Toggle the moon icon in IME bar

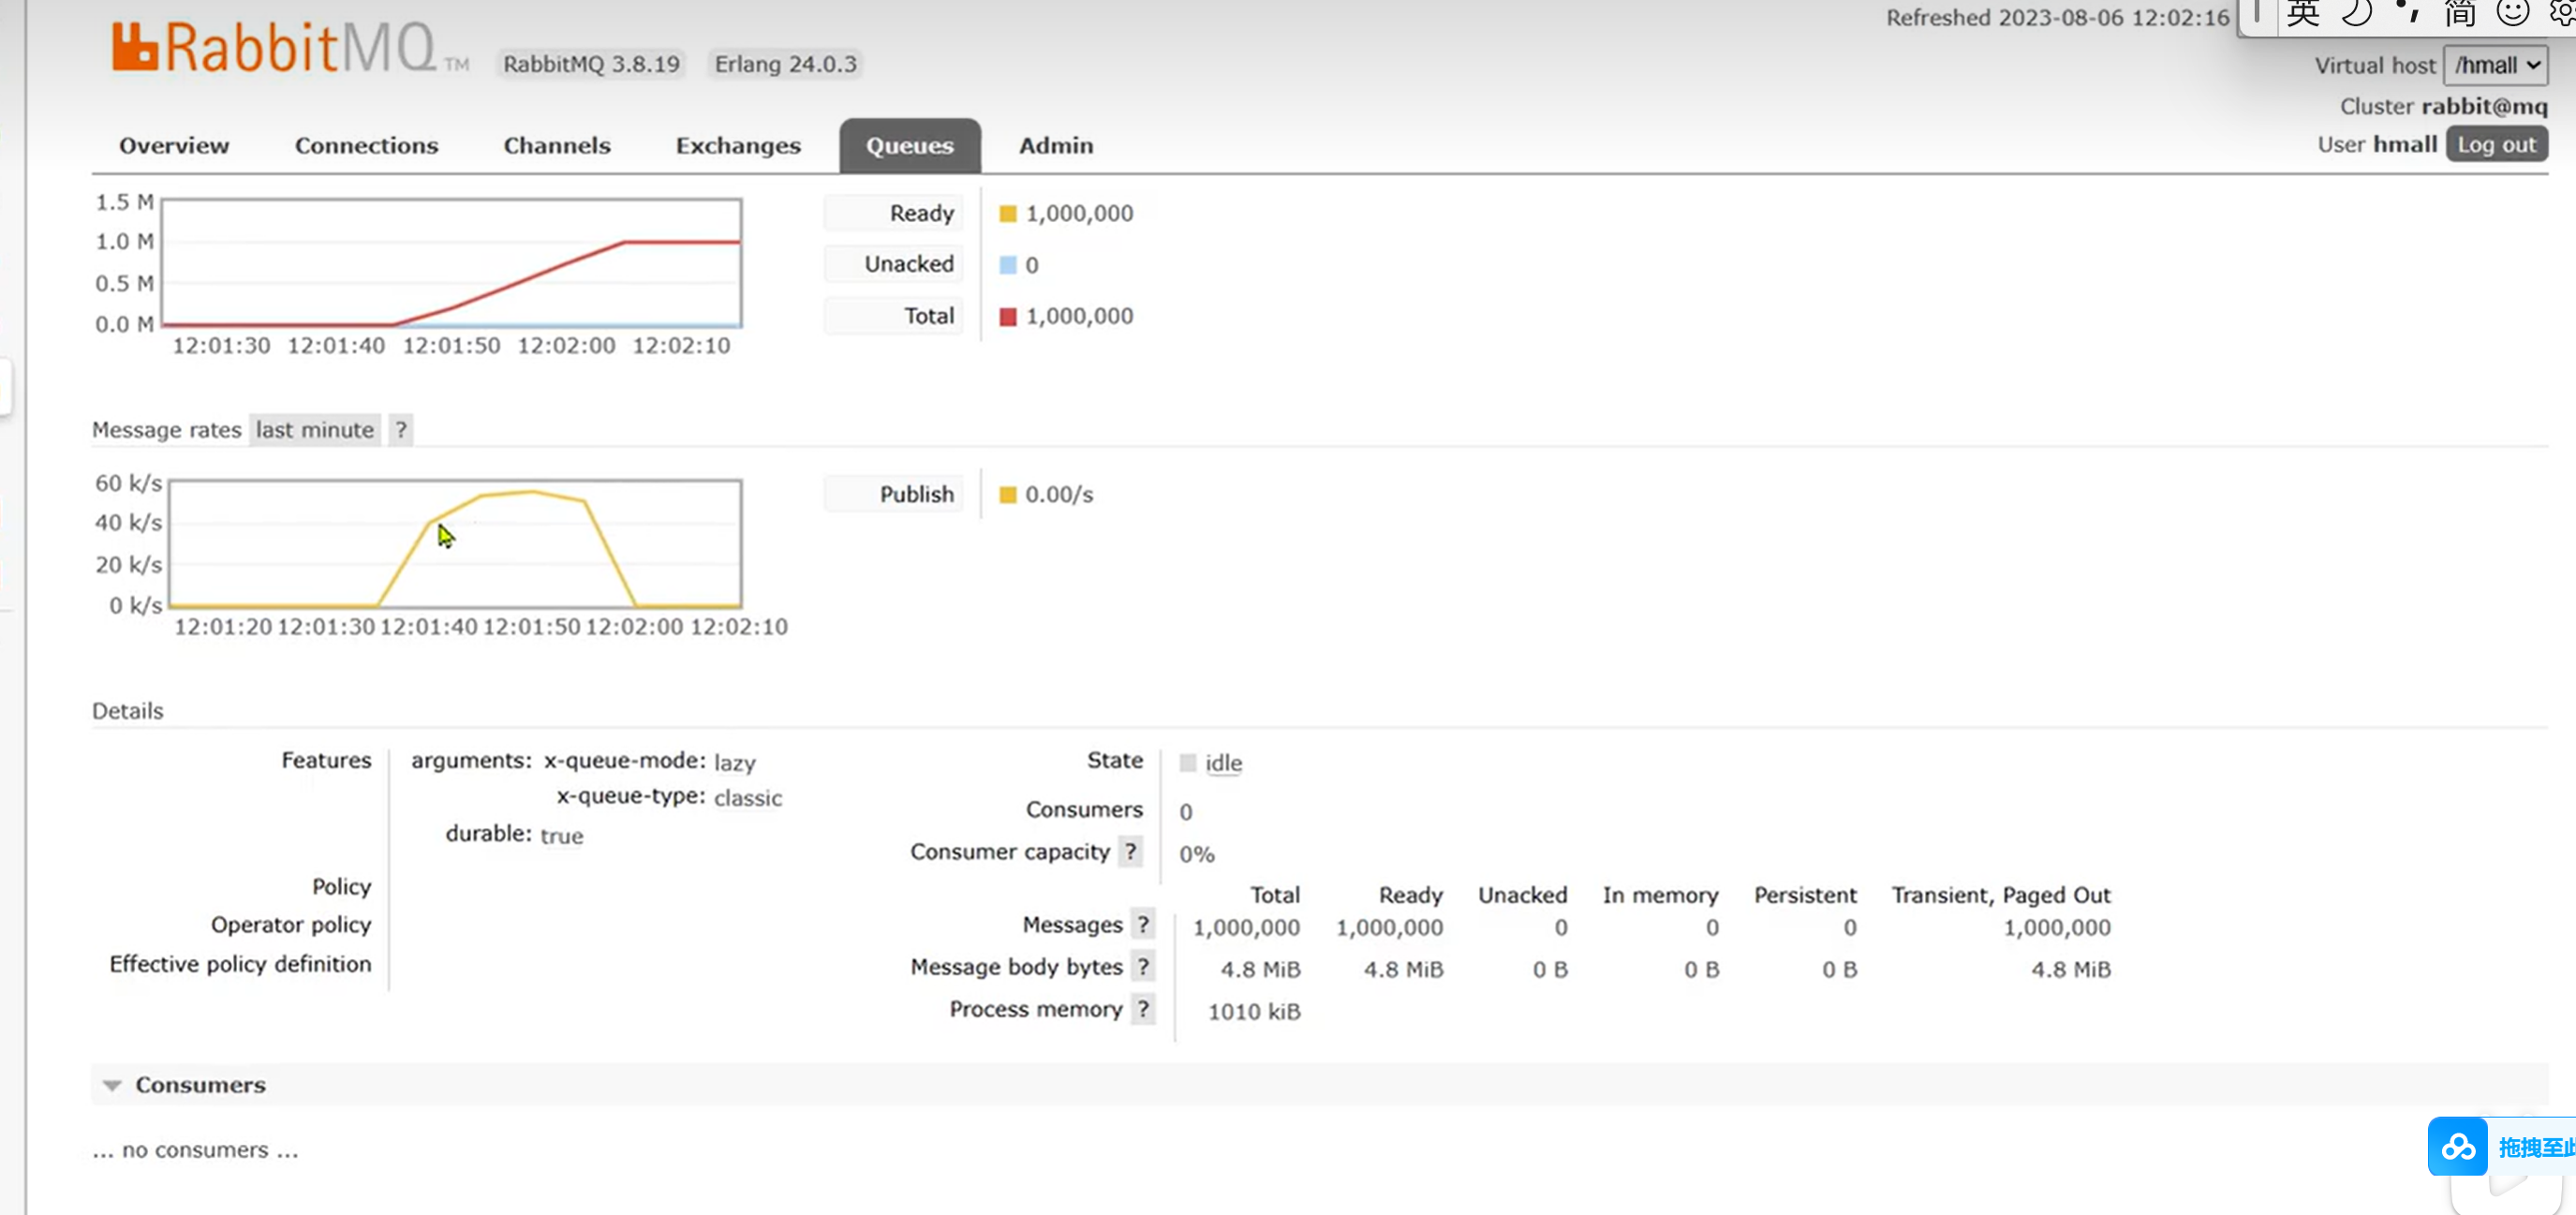2357,14
